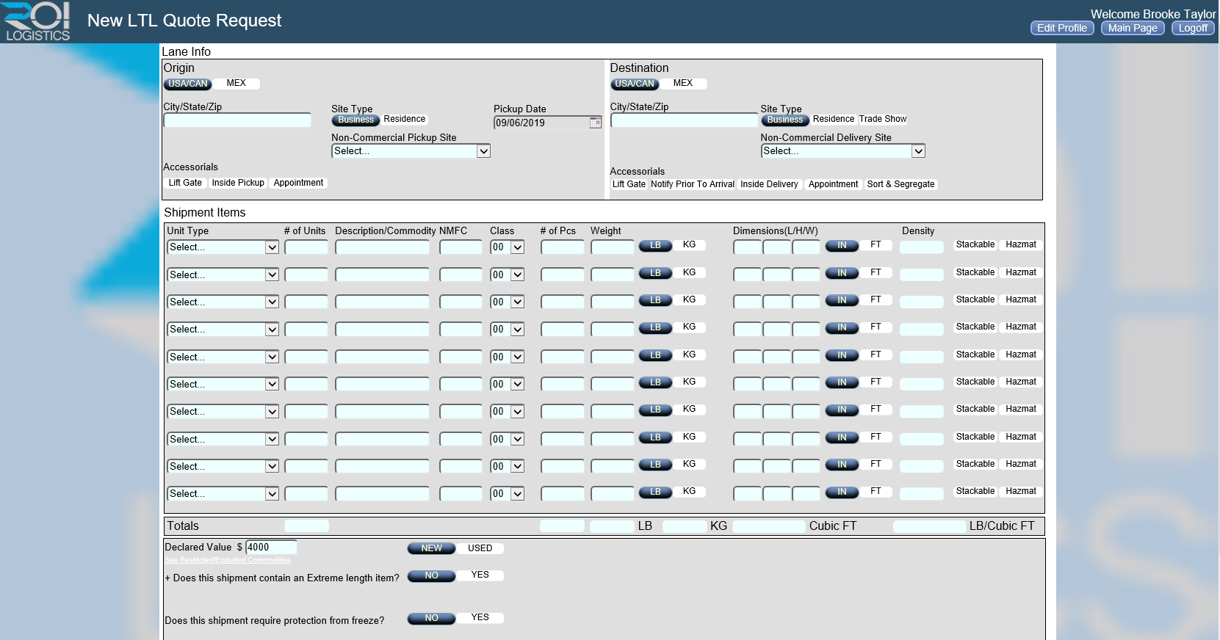Click the Edit Profile button
The image size is (1220, 640).
coord(1062,28)
